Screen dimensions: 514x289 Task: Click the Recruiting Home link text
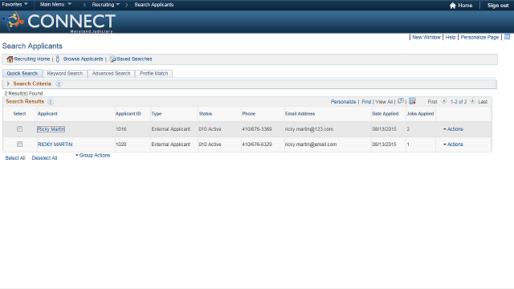point(32,59)
